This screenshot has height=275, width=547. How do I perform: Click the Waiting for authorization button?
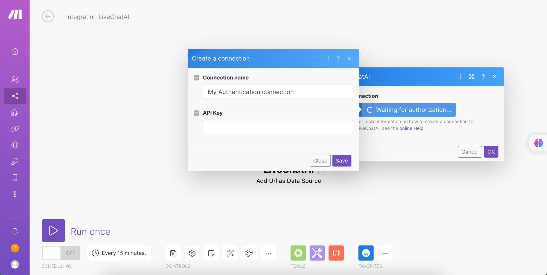click(x=409, y=110)
